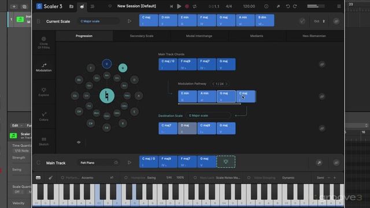The width and height of the screenshot is (370, 208).
Task: Play the Main Track preview
Action: pyautogui.click(x=129, y=162)
